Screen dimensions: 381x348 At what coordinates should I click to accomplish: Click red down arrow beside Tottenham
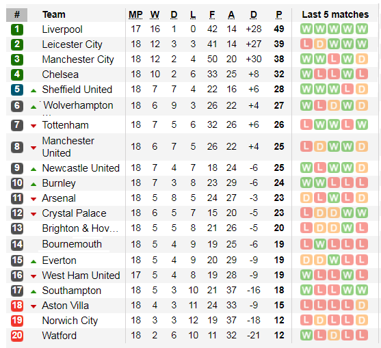click(x=34, y=126)
